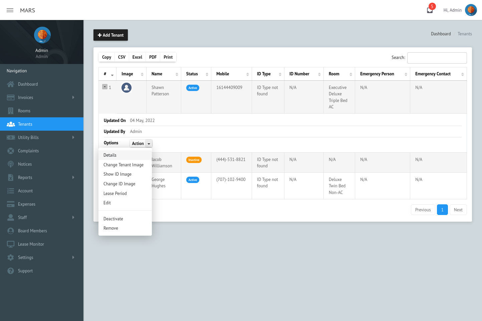Click inside the Search field

[x=437, y=58]
